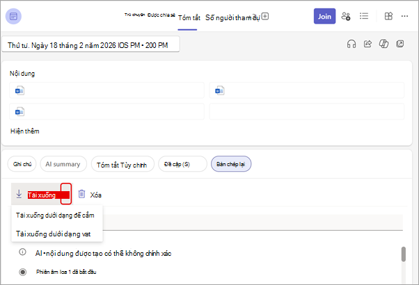The width and height of the screenshot is (419, 285).
Task: Open the meeting date selector field
Action: click(x=91, y=44)
